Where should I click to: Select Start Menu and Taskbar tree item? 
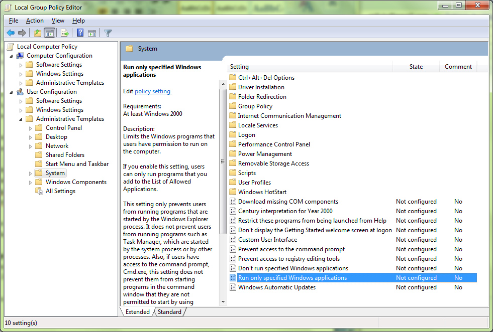pos(77,164)
